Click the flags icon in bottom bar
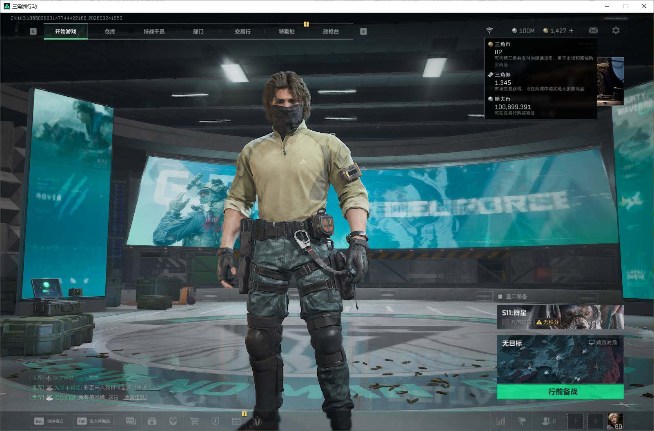654x431 pixels. (x=522, y=421)
